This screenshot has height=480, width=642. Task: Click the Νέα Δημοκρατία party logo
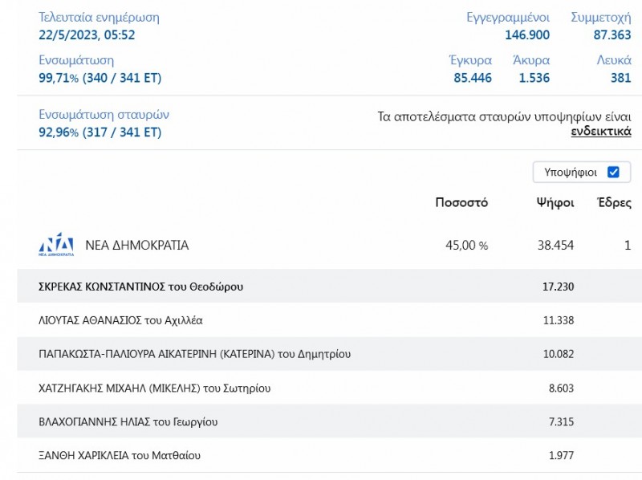[x=56, y=245]
